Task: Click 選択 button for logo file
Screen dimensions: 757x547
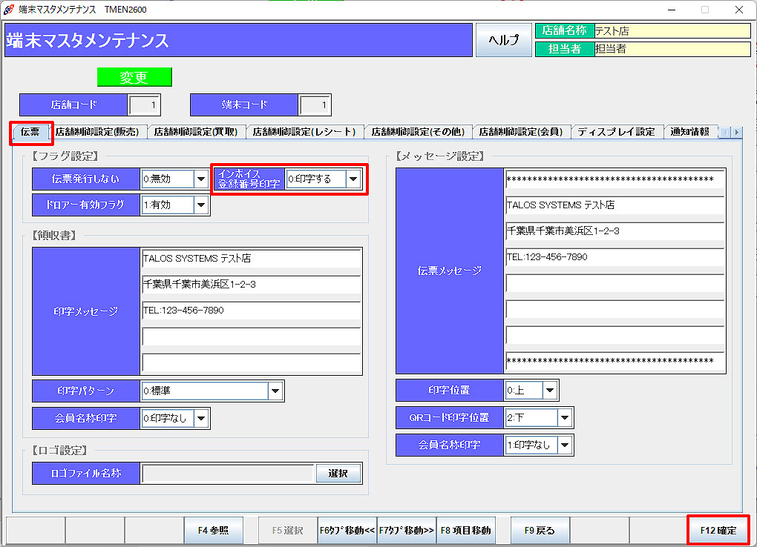Action: 338,473
